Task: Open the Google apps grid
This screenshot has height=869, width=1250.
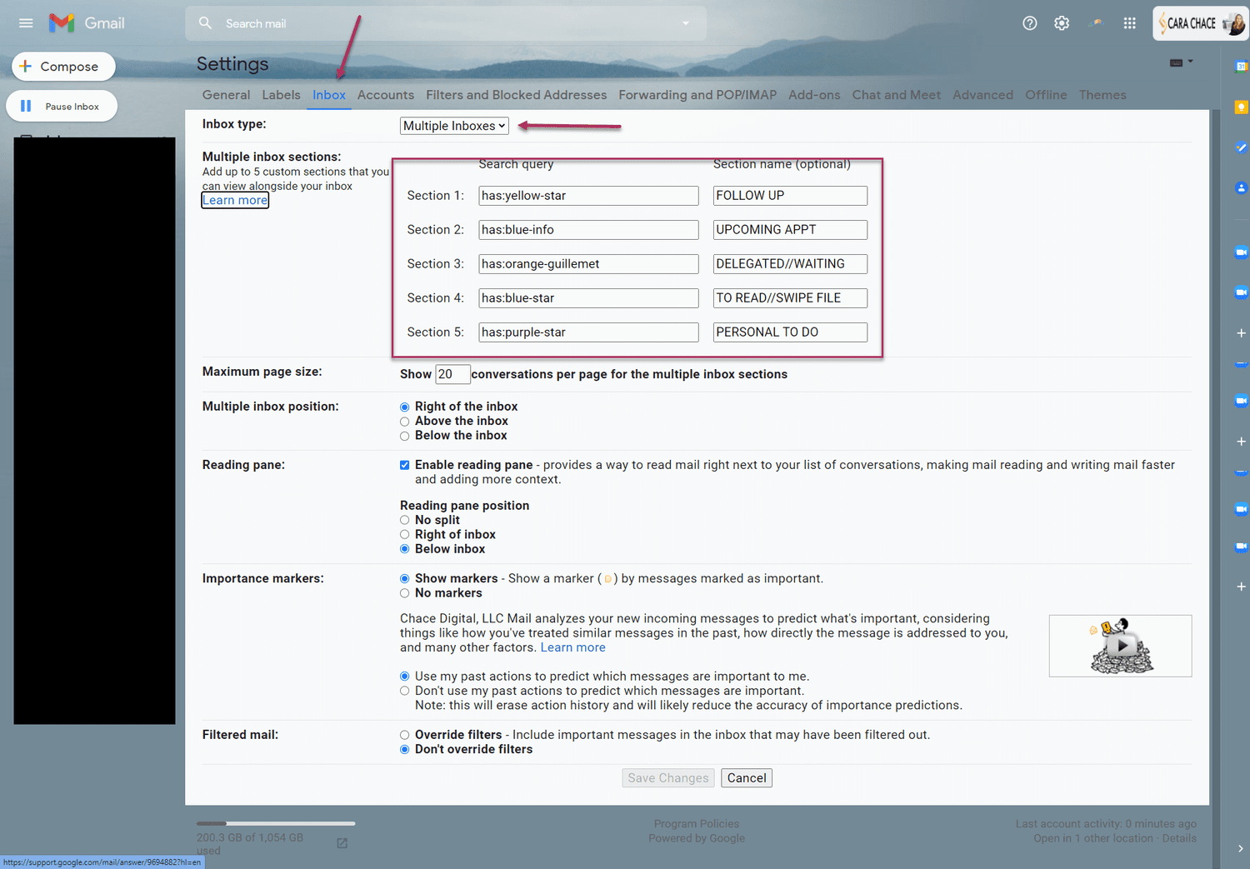Action: pyautogui.click(x=1129, y=22)
